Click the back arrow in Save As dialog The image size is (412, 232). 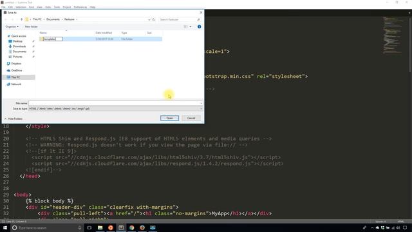(x=6, y=19)
